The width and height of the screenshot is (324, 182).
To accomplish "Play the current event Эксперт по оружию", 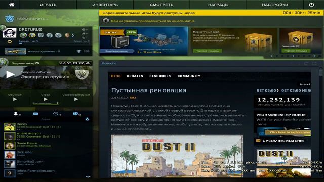I will click(10, 74).
